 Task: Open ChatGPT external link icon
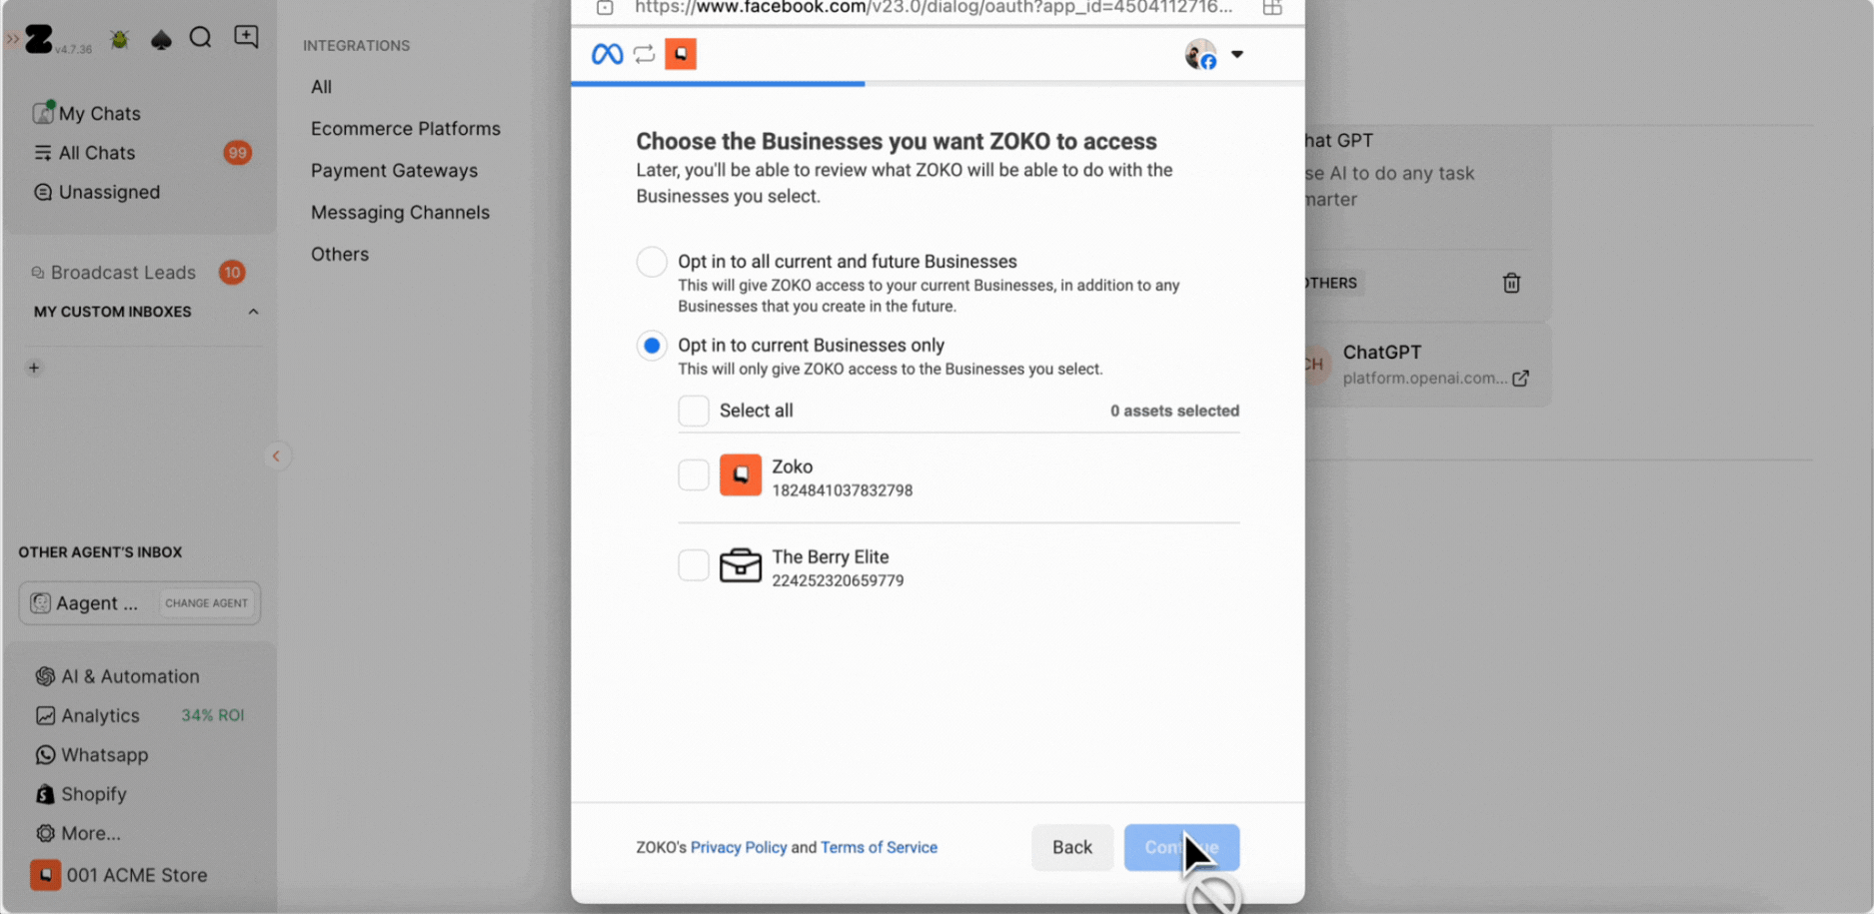click(x=1520, y=379)
